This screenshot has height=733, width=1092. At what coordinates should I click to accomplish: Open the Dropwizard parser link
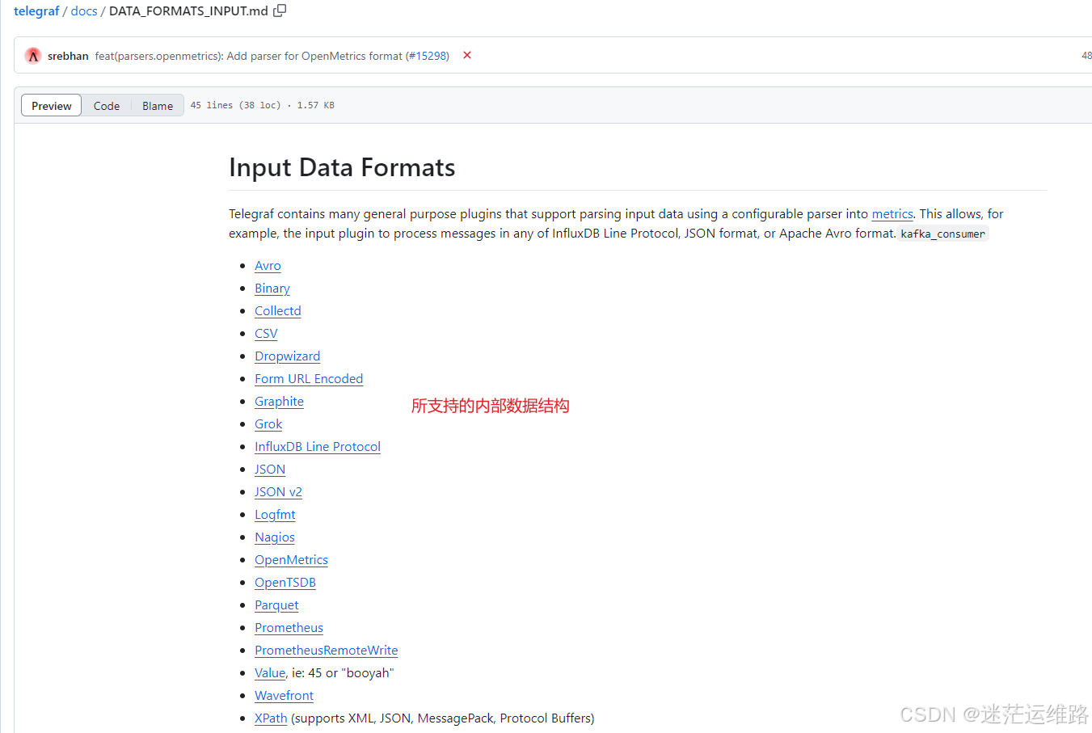click(x=288, y=356)
